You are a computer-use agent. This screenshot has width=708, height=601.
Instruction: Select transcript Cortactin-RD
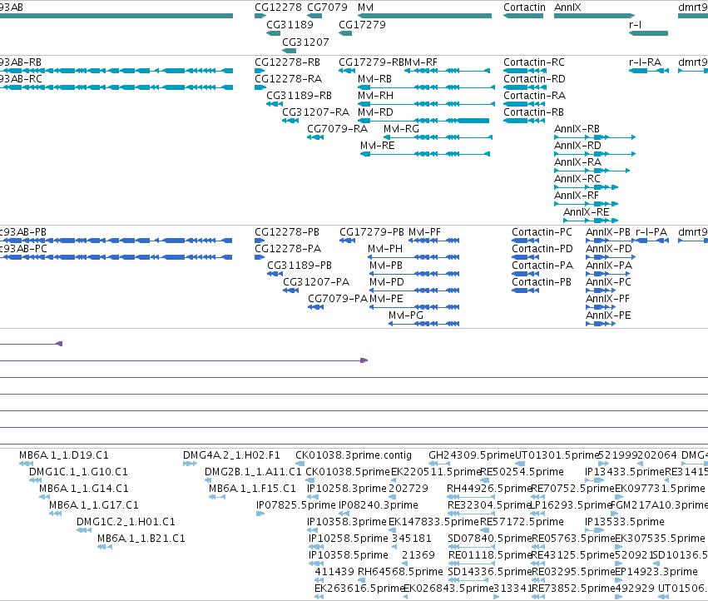(x=534, y=79)
